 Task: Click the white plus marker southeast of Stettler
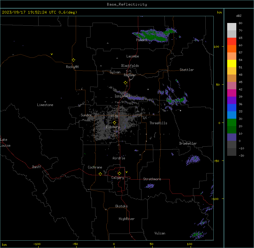coord(180,110)
